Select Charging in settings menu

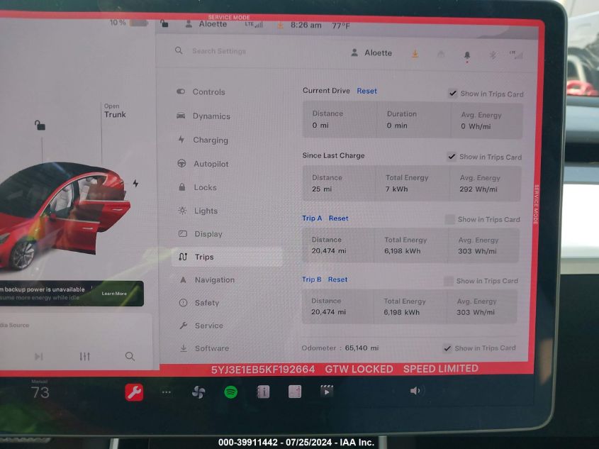click(210, 140)
